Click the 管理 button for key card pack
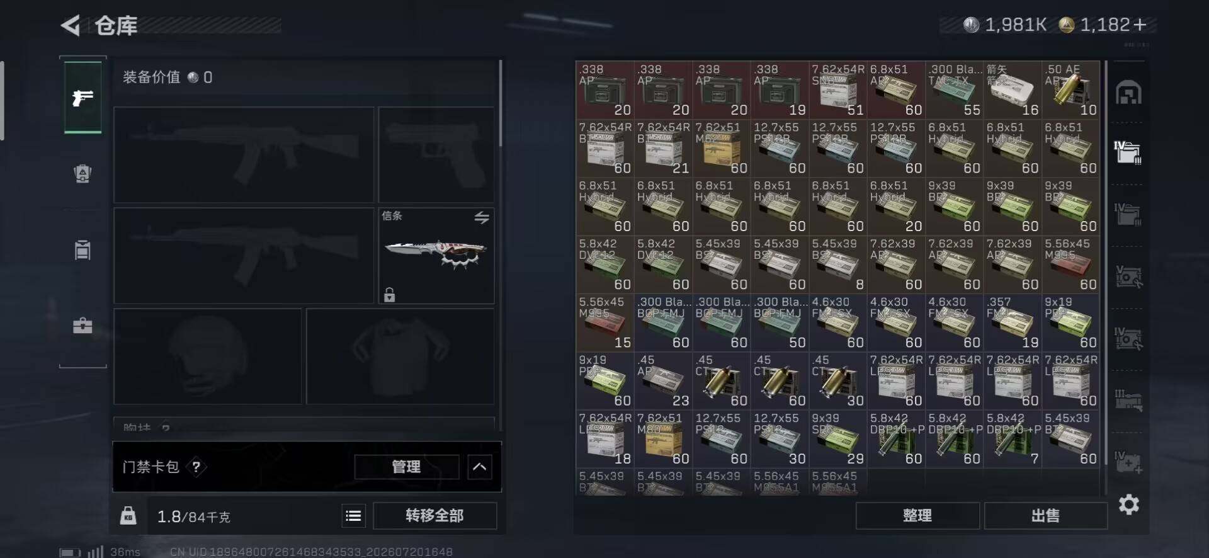Image resolution: width=1209 pixels, height=558 pixels. click(x=406, y=467)
